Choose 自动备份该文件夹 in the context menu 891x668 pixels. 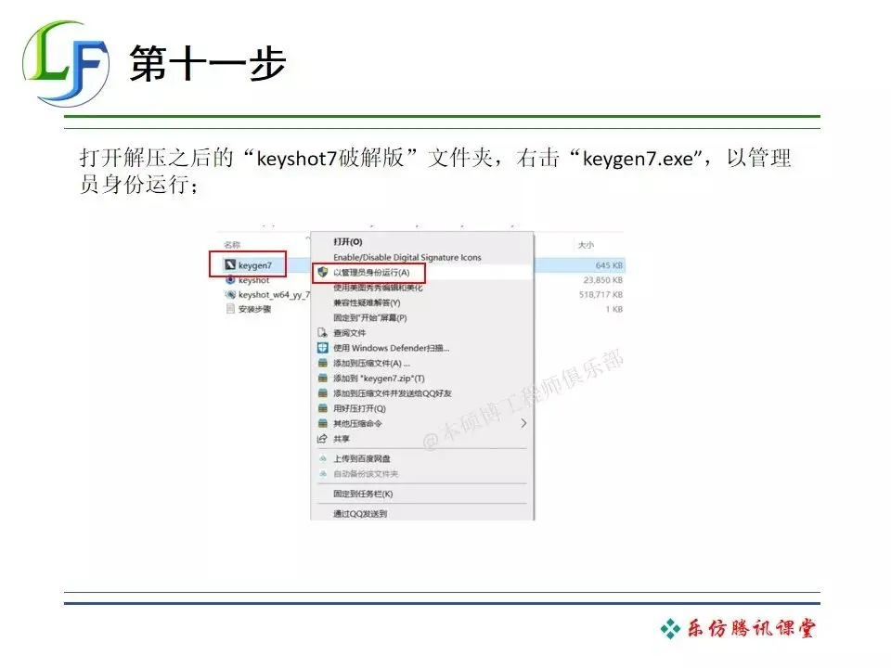(x=366, y=474)
